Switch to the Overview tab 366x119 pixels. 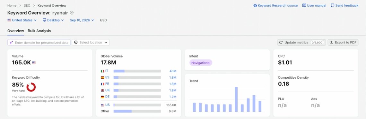16,31
